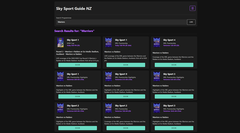240x133 pixels.
Task: Click the NSW Cup programme thumbnail
Action: coord(60,43)
